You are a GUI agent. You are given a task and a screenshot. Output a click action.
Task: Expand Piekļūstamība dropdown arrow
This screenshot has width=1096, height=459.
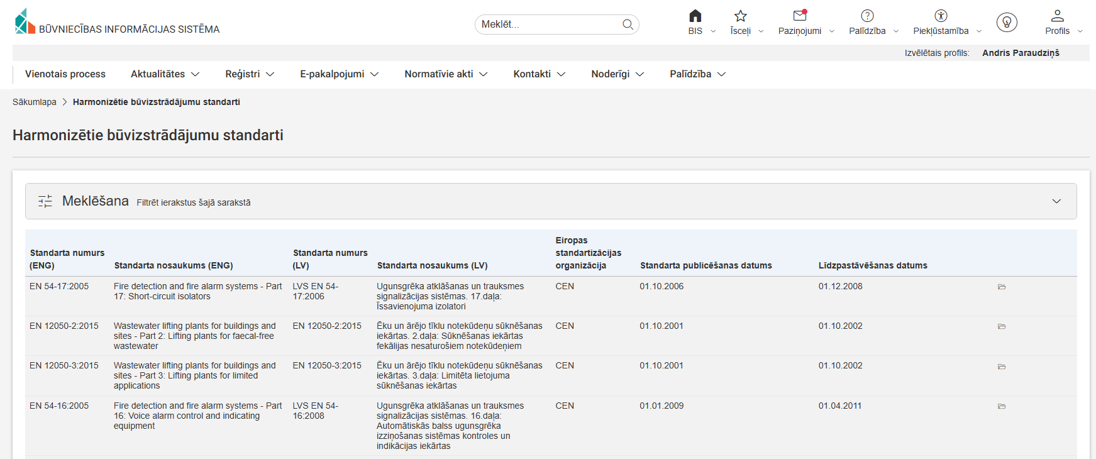pos(979,31)
